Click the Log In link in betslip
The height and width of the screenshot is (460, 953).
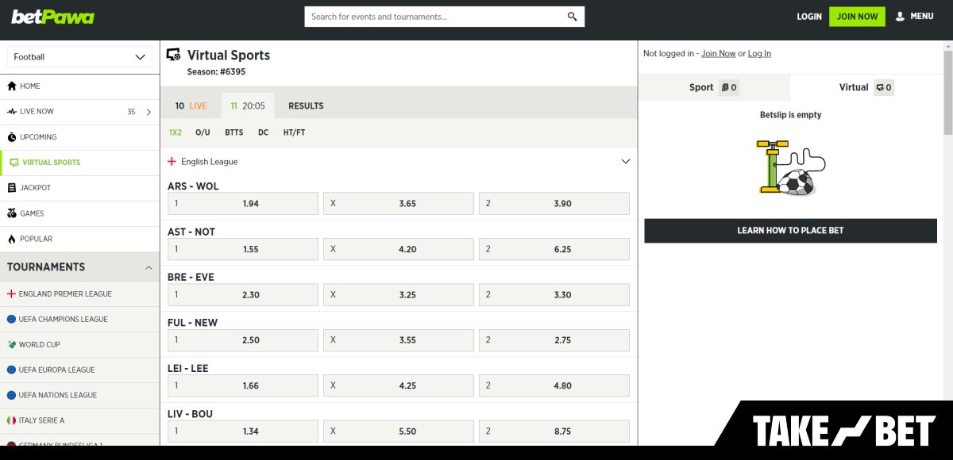pos(759,54)
